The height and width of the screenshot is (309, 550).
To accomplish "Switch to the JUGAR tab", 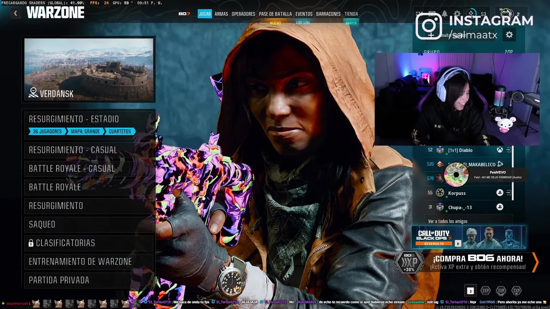I will [205, 14].
